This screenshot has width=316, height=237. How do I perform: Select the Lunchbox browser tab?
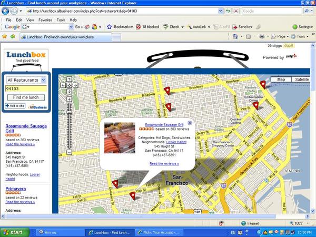pyautogui.click(x=65, y=37)
